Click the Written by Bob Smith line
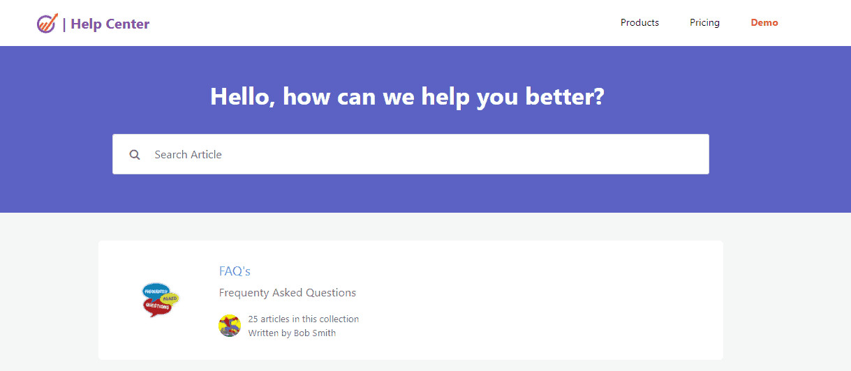 pos(292,333)
